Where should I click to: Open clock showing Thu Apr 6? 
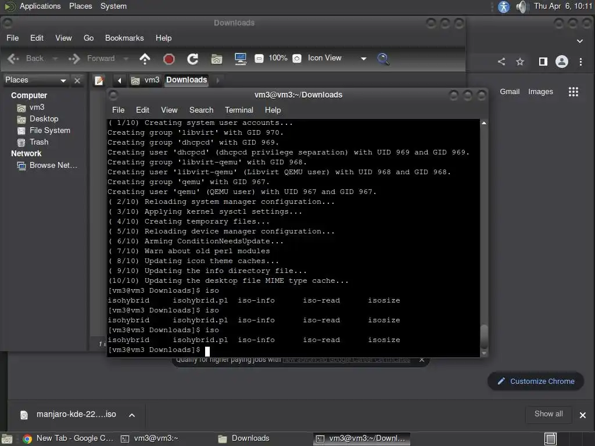click(x=563, y=6)
